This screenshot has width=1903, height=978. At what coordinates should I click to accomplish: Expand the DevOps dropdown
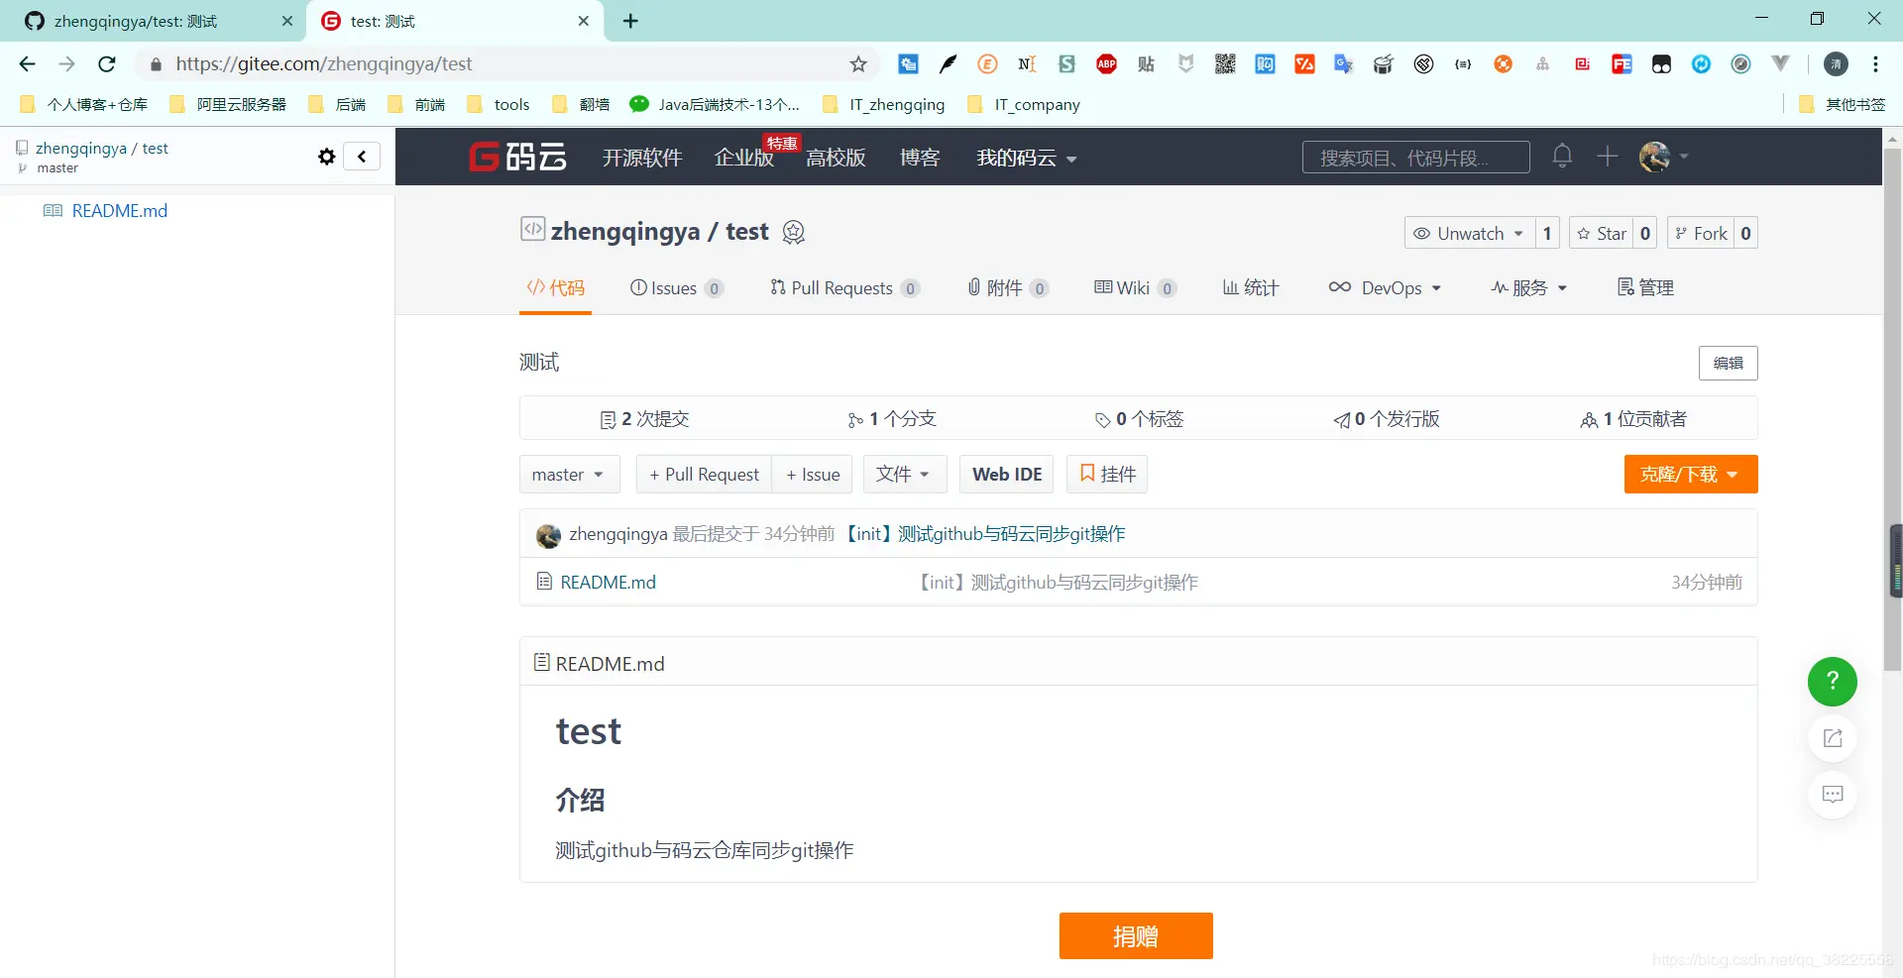[1385, 288]
